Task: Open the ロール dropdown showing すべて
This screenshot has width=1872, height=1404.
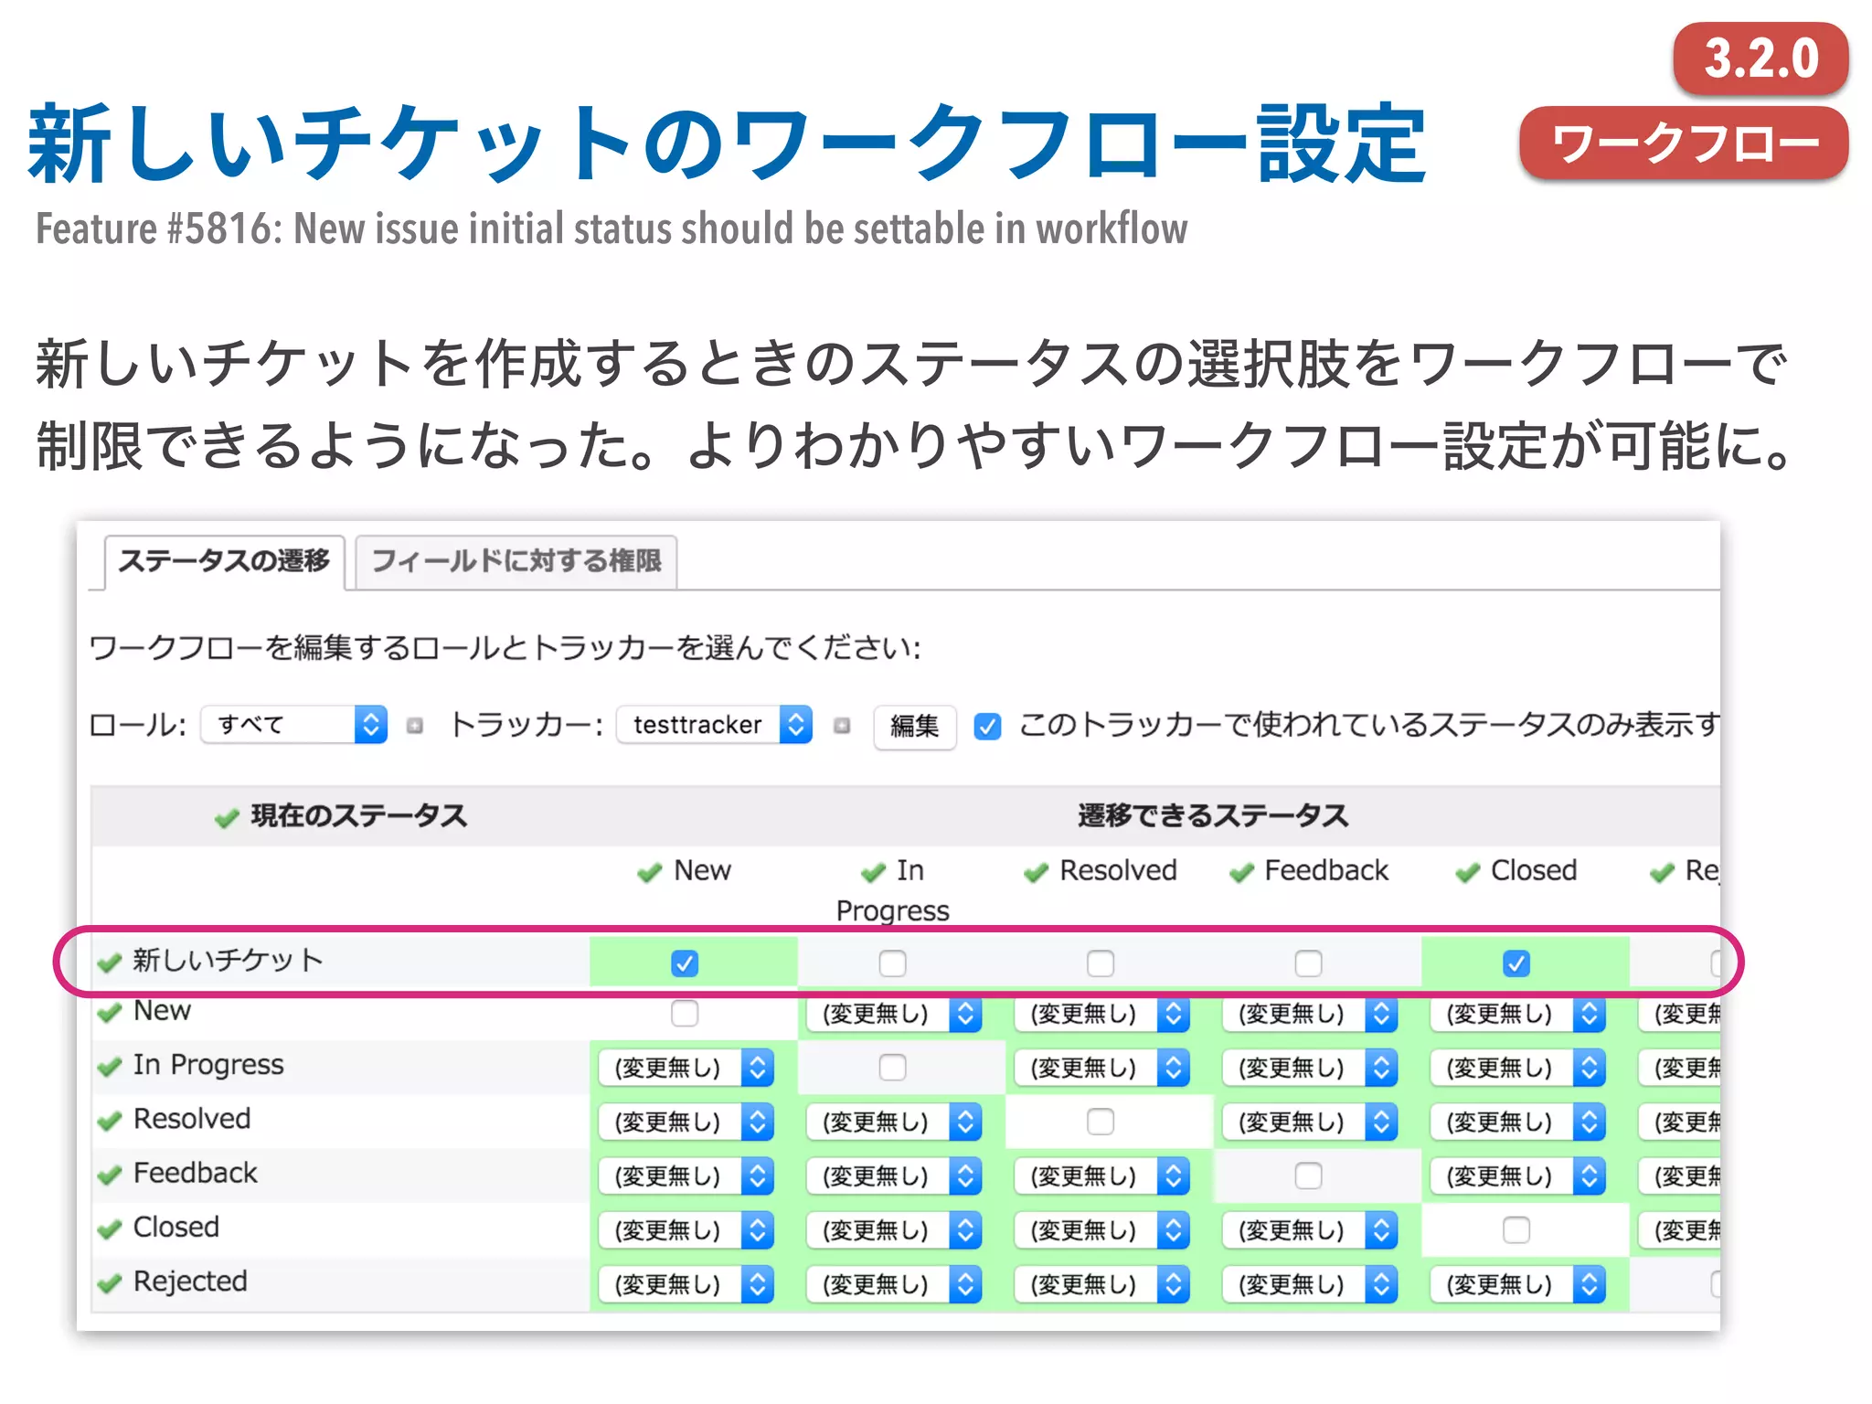Action: (293, 725)
